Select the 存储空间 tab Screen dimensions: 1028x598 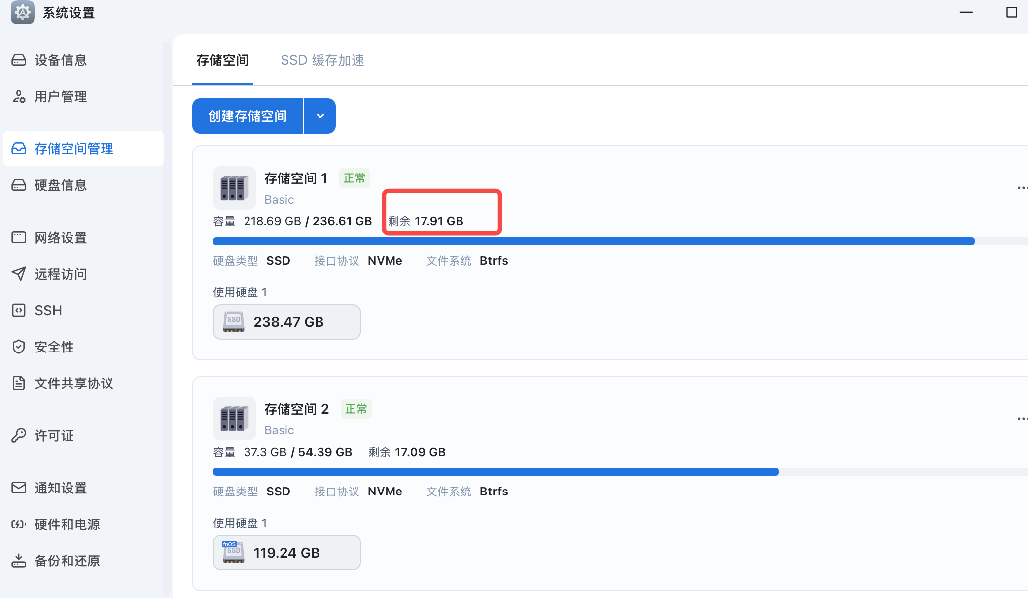pos(222,60)
